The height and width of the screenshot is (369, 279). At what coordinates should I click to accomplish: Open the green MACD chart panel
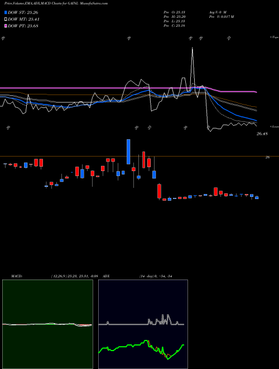(x=47, y=324)
